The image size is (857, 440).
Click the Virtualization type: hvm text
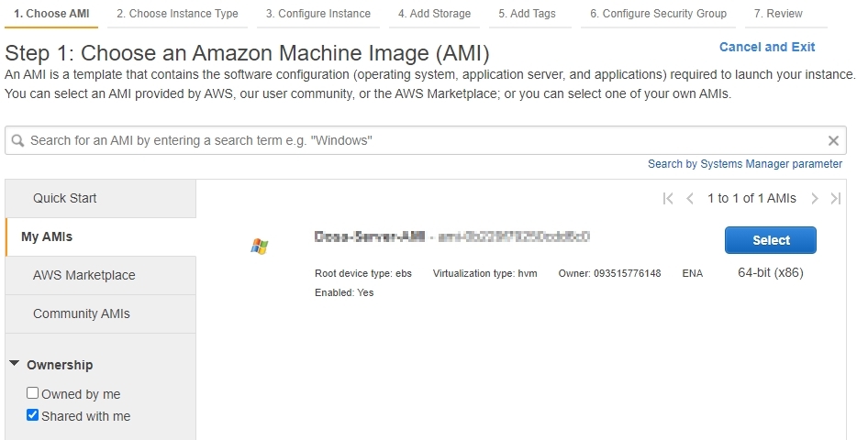tap(484, 273)
